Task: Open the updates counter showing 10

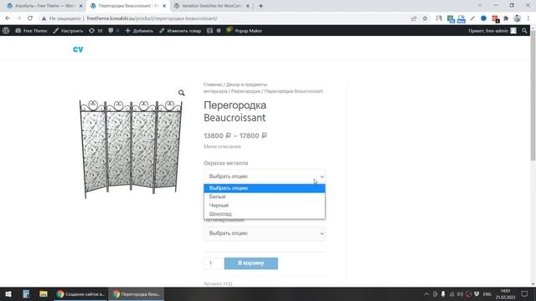Action: point(95,31)
